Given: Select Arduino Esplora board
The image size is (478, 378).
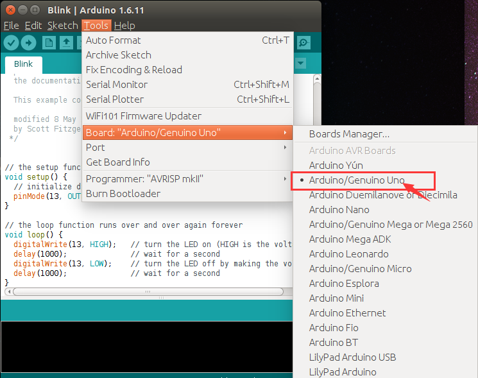Looking at the screenshot, I should (x=386, y=284).
